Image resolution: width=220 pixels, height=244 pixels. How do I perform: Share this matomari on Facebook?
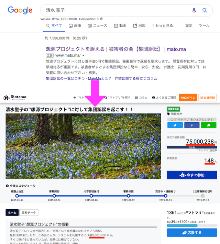click(x=192, y=125)
